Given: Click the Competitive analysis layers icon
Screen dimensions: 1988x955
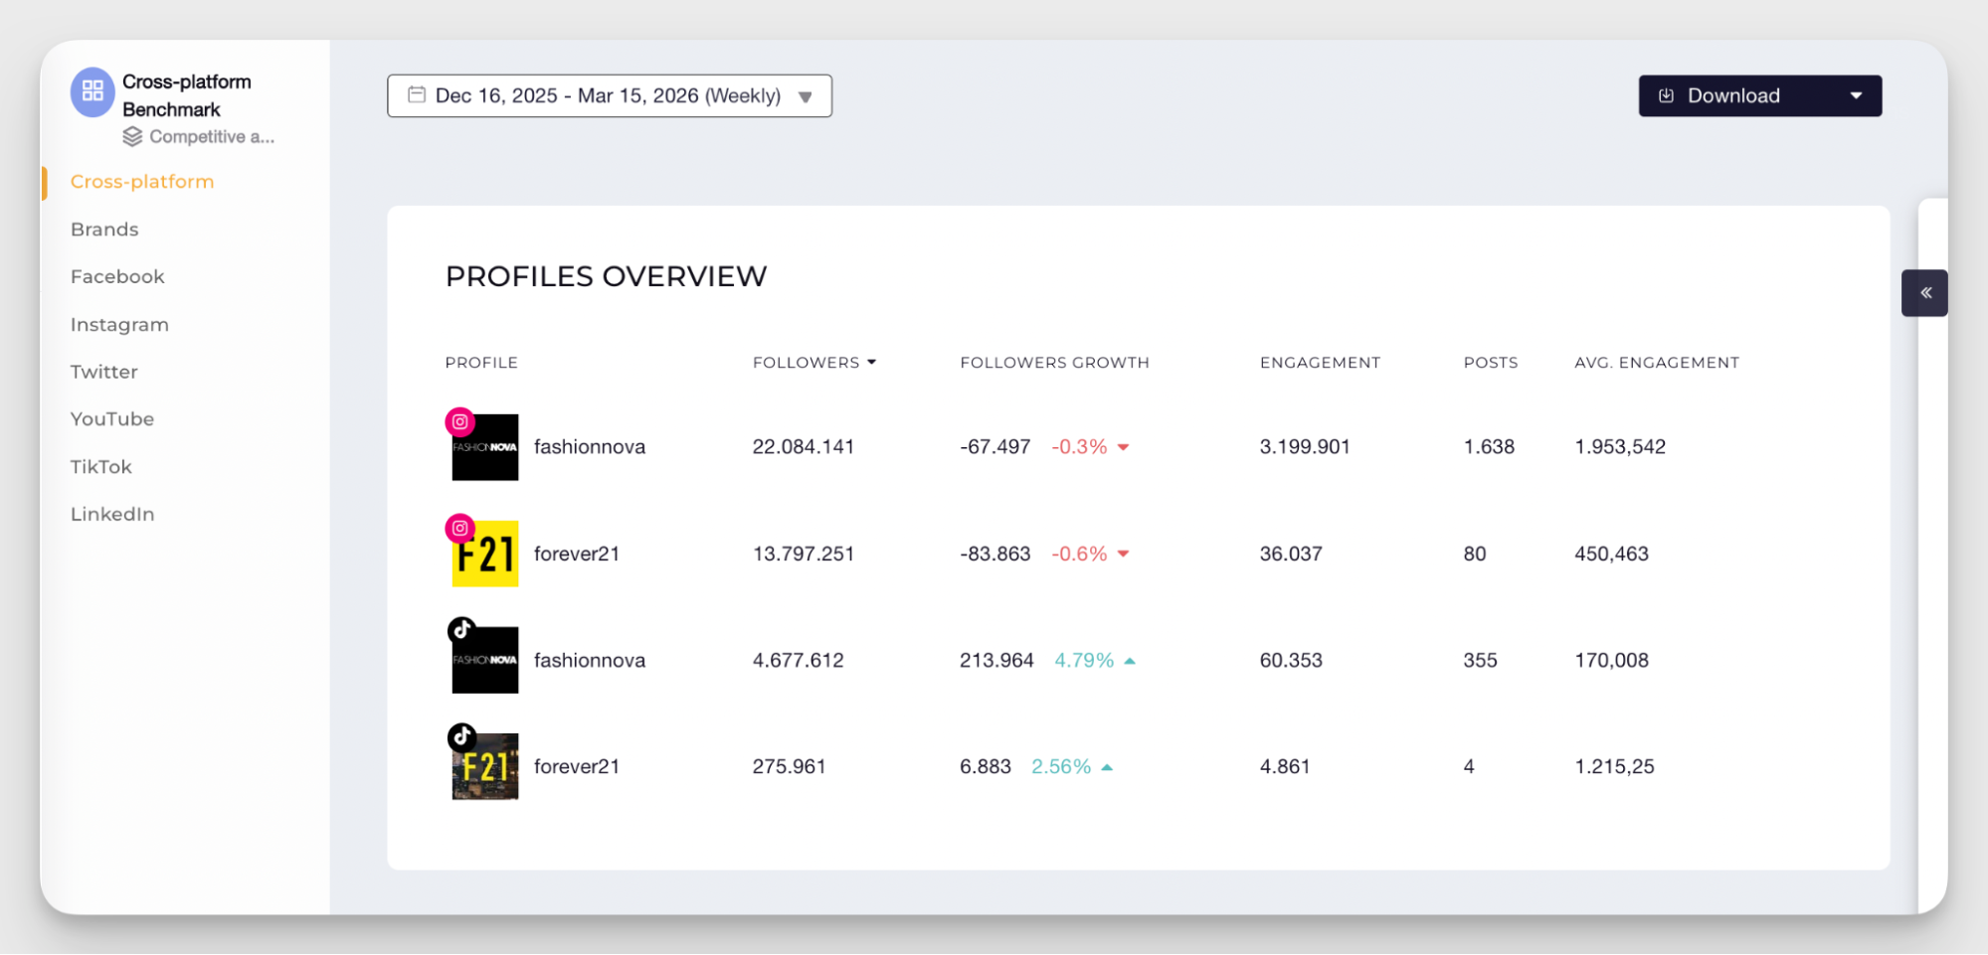Looking at the screenshot, I should (134, 137).
